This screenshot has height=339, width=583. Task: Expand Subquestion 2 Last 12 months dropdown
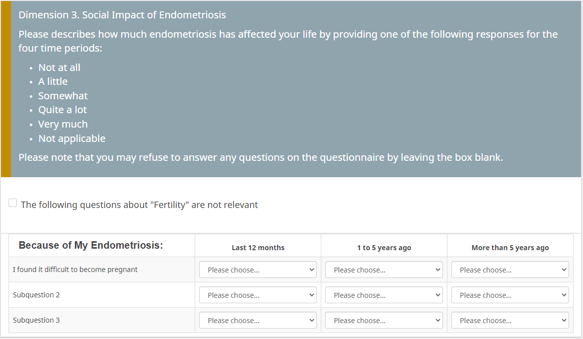(x=258, y=295)
